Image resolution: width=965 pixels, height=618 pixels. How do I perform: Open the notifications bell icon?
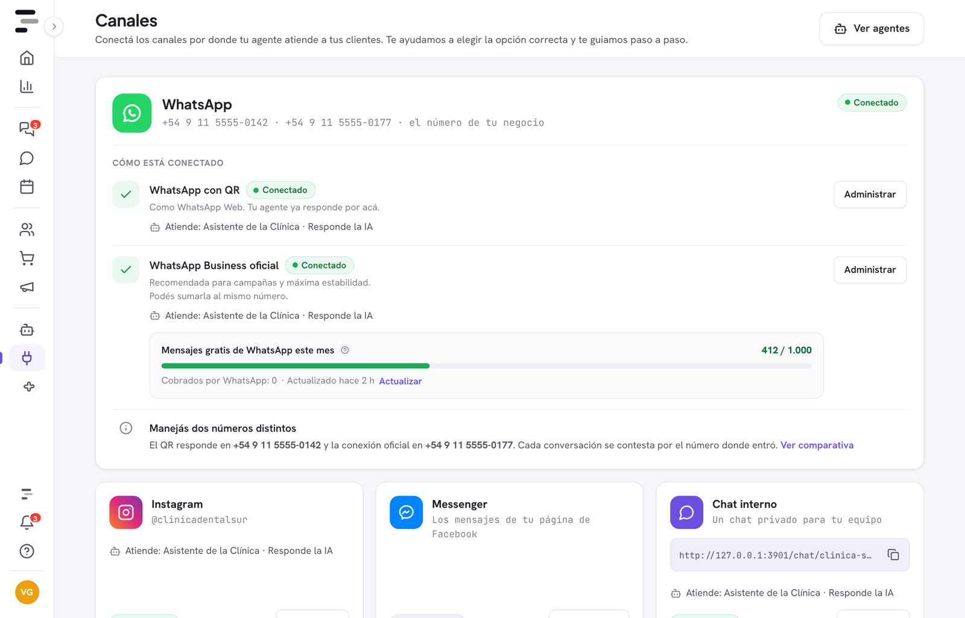click(27, 522)
